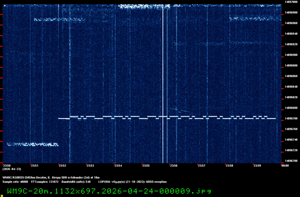Click the Bandwidth (mHz): 549 text
The height and width of the screenshot is (197, 300).
click(76, 182)
